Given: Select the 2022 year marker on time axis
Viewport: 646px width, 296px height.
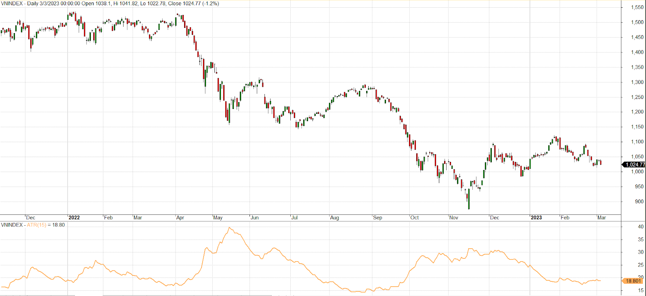Looking at the screenshot, I should click(74, 218).
